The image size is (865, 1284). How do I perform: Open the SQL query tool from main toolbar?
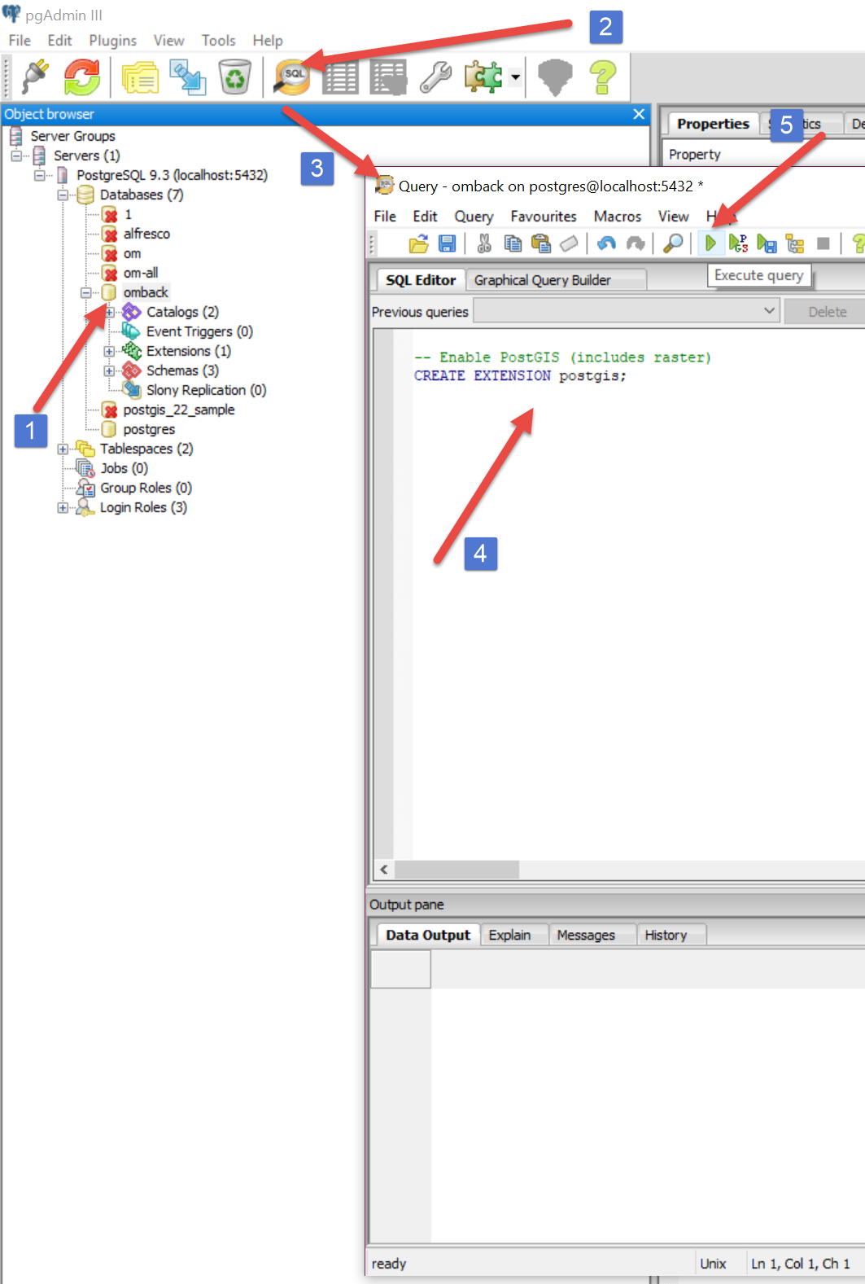(291, 77)
